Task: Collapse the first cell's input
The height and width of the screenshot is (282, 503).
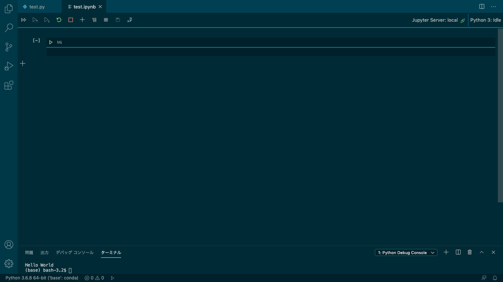Action: [36, 40]
